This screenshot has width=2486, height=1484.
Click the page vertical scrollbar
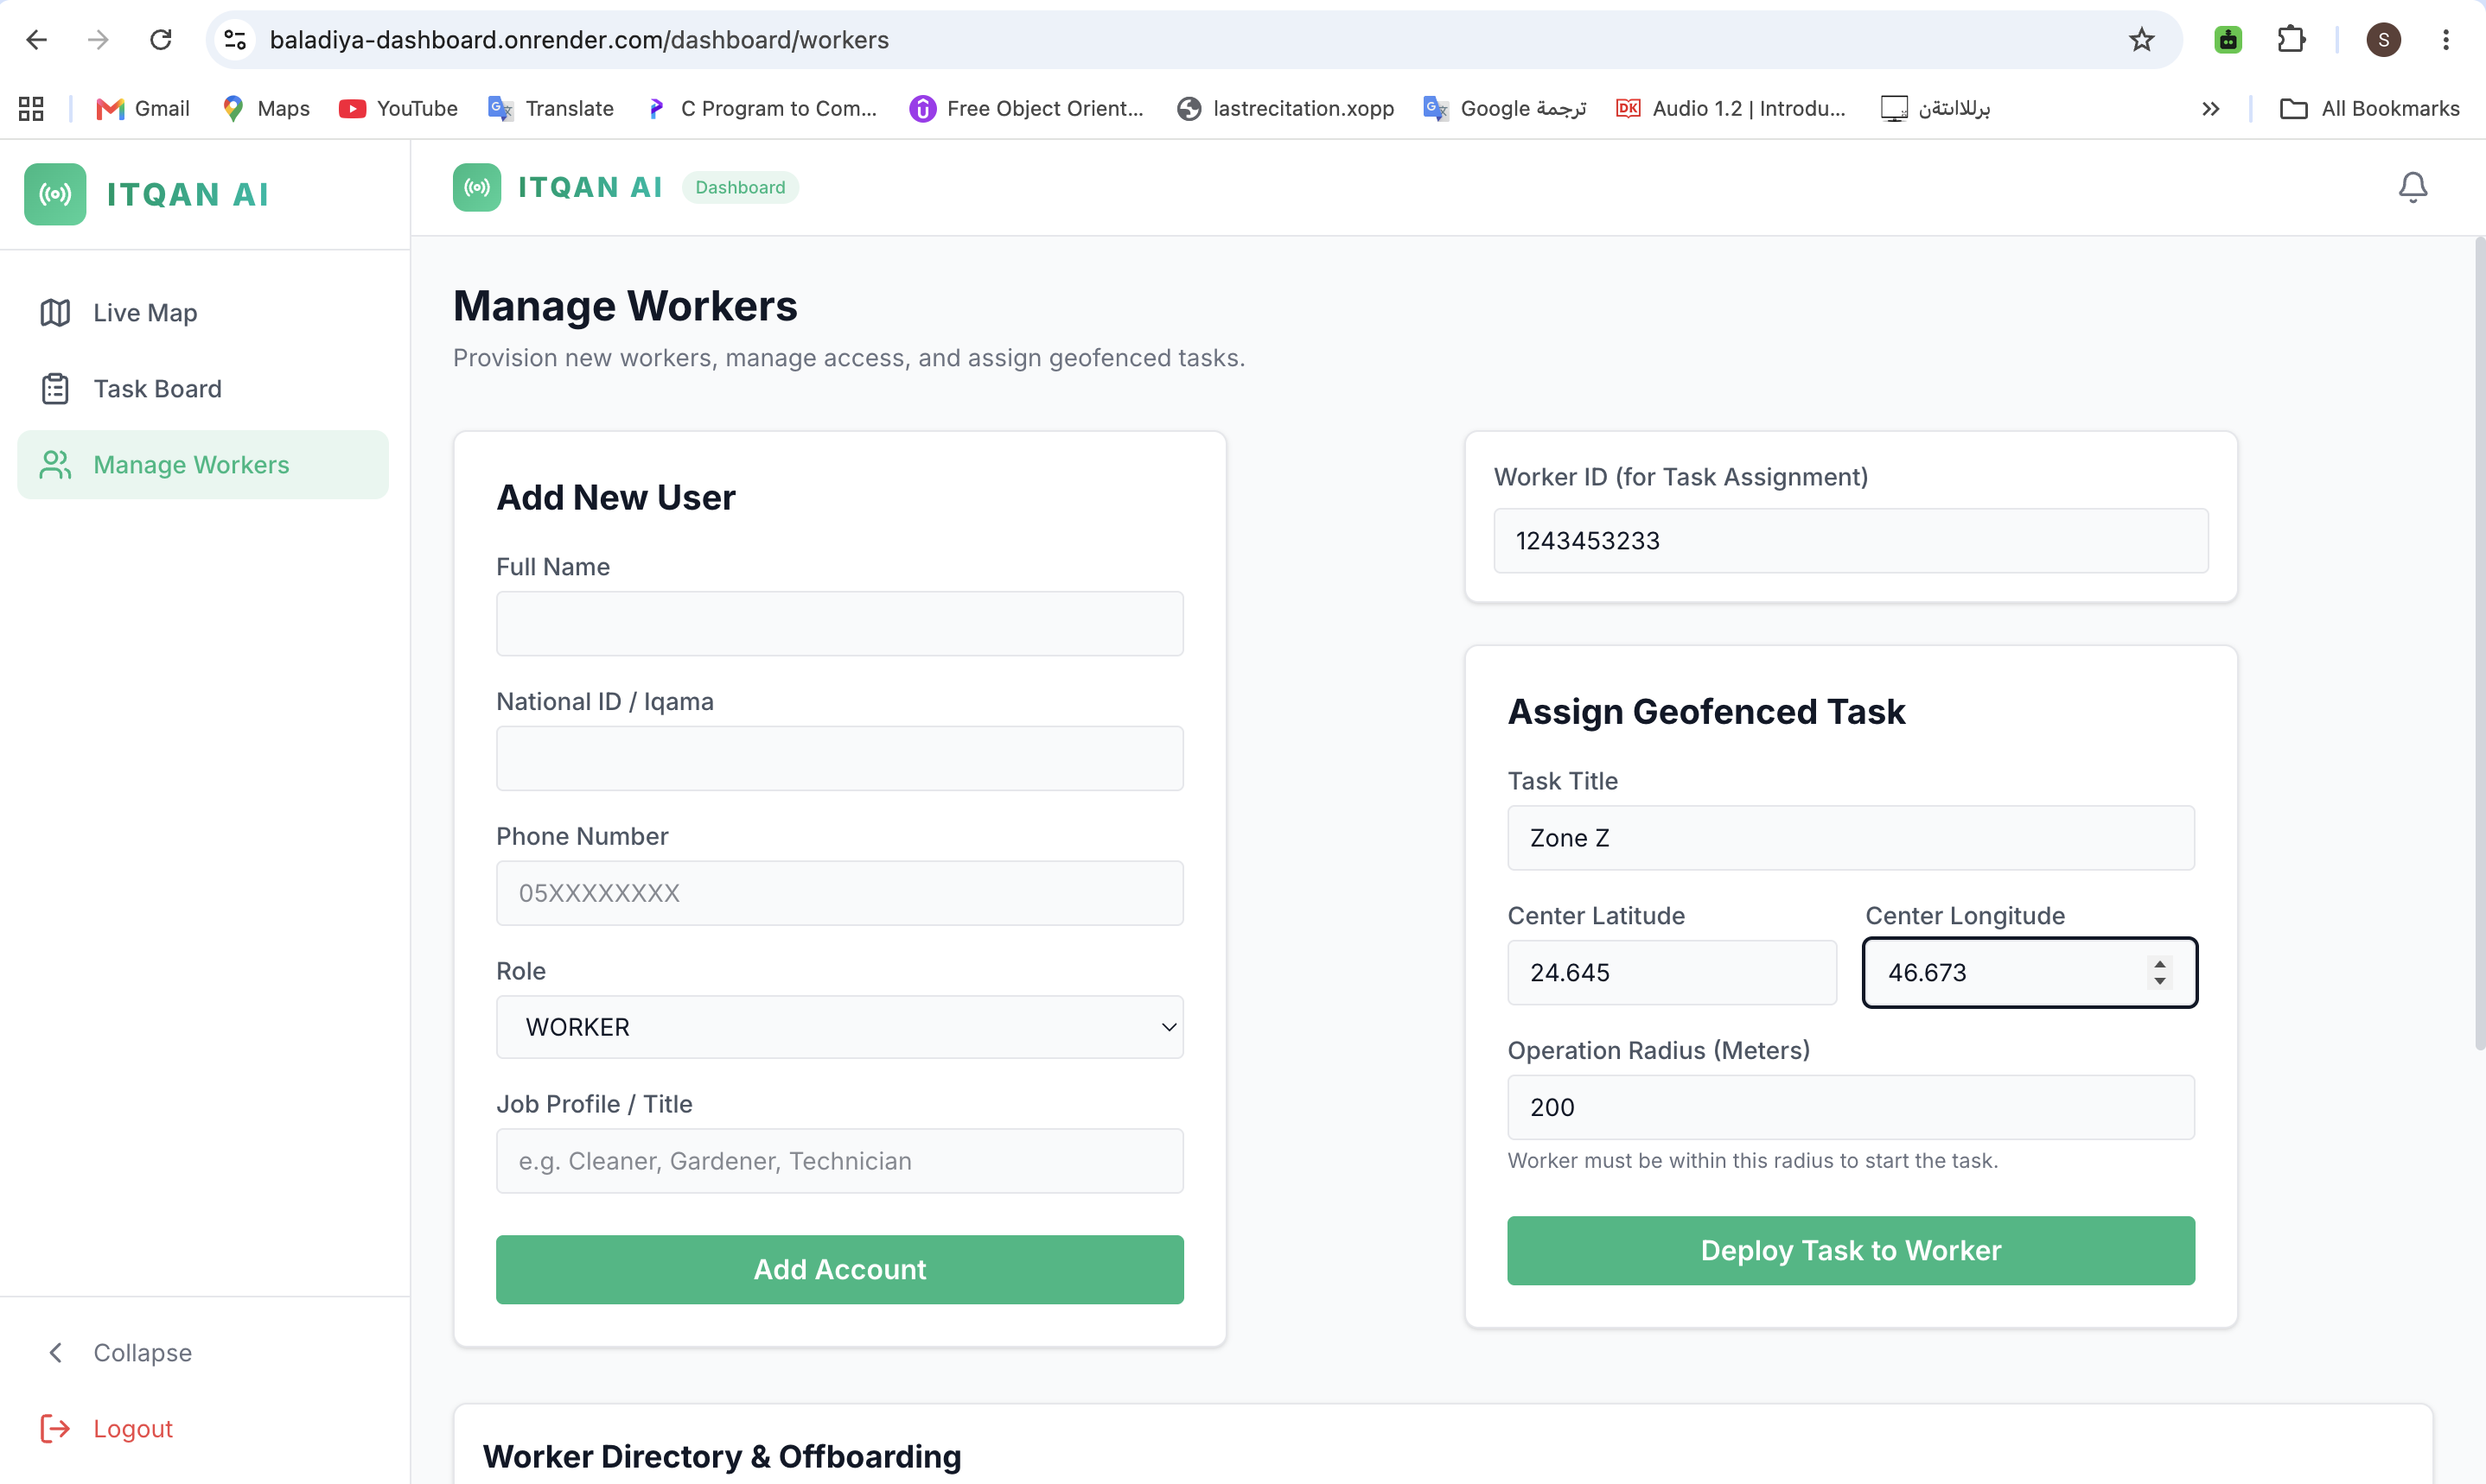tap(2480, 644)
